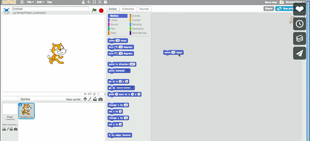
Task: Open the language globe menu
Action: (22, 2)
